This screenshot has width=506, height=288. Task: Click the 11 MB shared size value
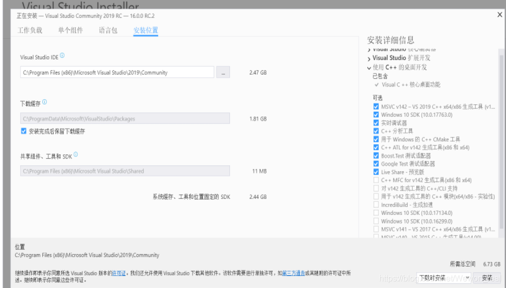pos(259,171)
